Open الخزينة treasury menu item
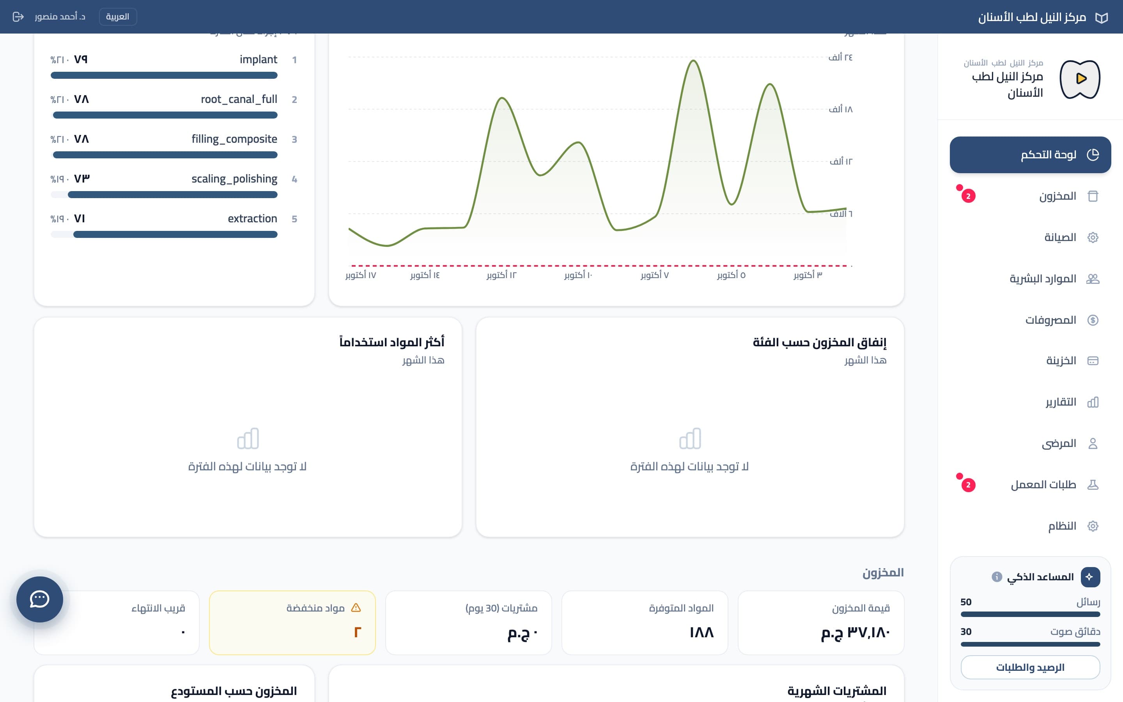Screen dimensions: 1123x702 click(x=1030, y=361)
